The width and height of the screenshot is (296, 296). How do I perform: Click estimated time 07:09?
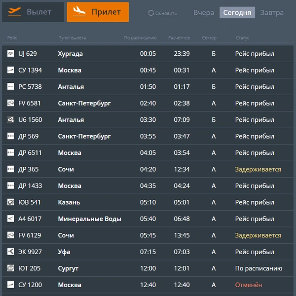[182, 120]
